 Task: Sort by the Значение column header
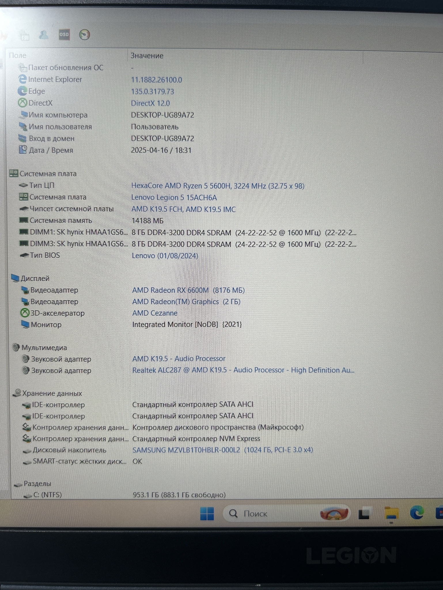pyautogui.click(x=147, y=56)
